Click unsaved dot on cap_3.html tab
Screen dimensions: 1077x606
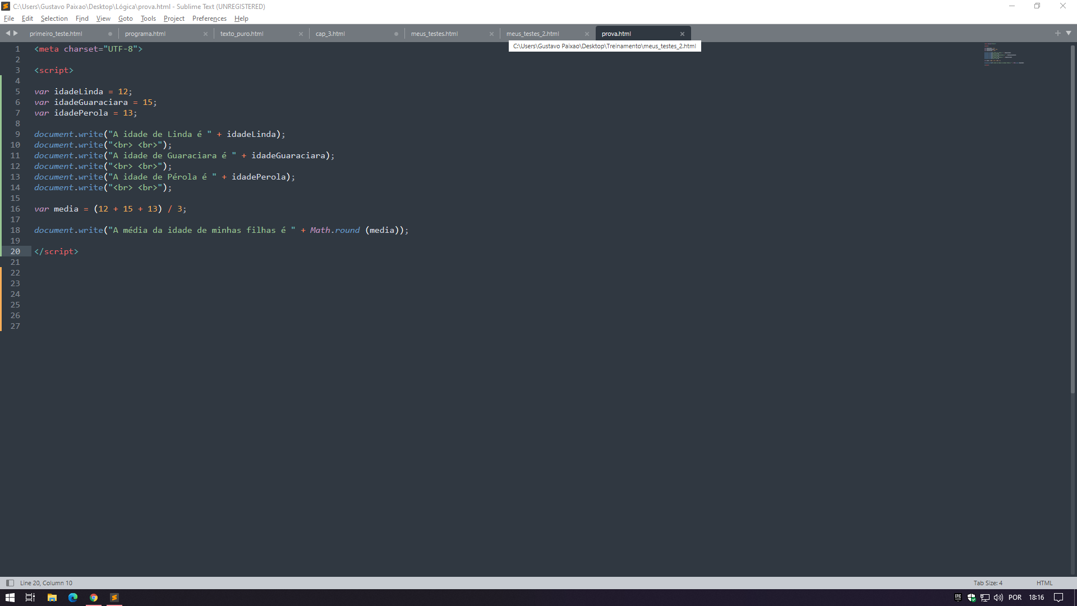[396, 34]
